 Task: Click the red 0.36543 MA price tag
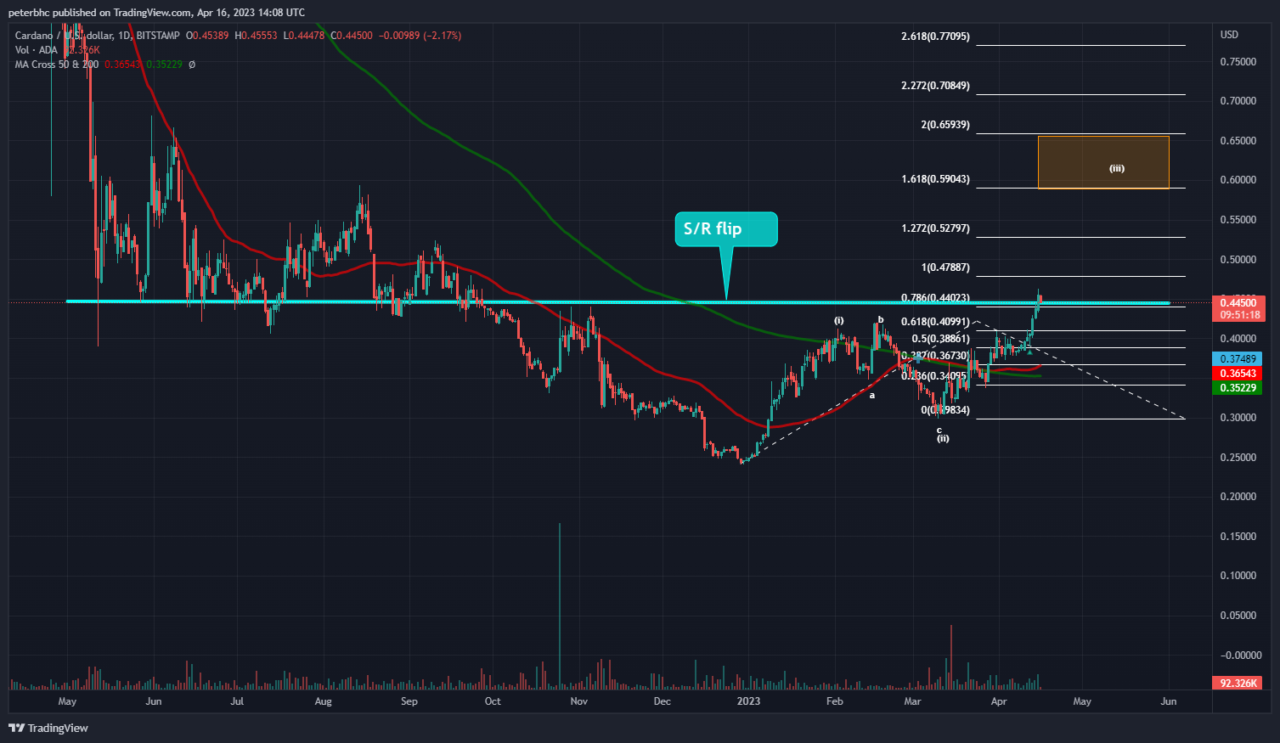(x=1238, y=374)
